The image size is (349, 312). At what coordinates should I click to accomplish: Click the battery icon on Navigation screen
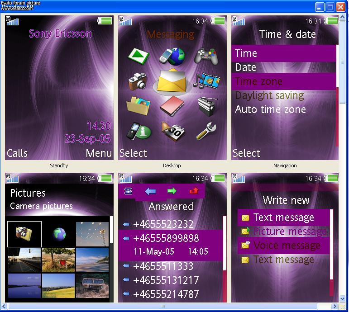(x=331, y=21)
